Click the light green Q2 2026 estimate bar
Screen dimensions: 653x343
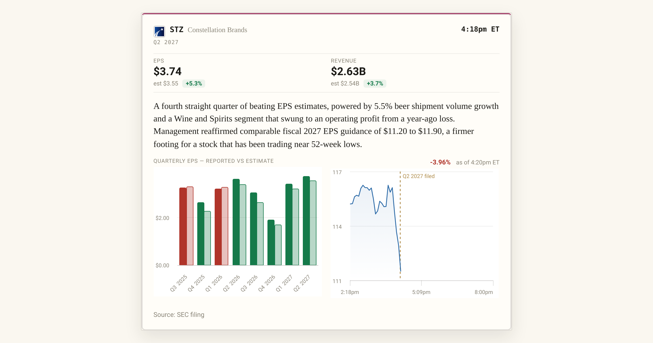(x=243, y=225)
